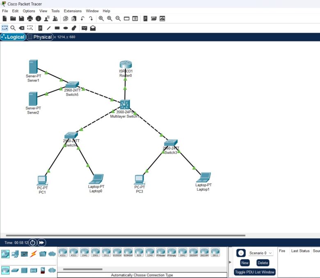Select Server2 on the canvas
The height and width of the screenshot is (278, 320).
click(33, 99)
